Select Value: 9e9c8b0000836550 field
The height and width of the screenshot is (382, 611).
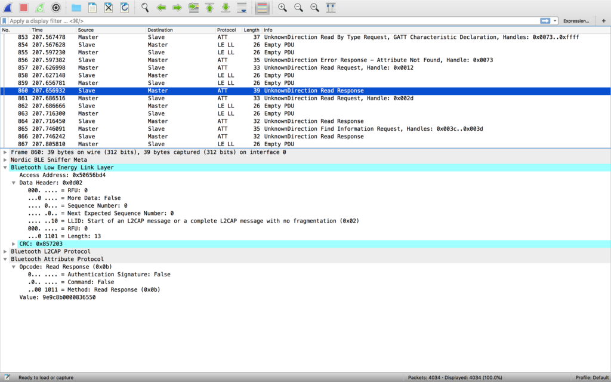pos(57,297)
